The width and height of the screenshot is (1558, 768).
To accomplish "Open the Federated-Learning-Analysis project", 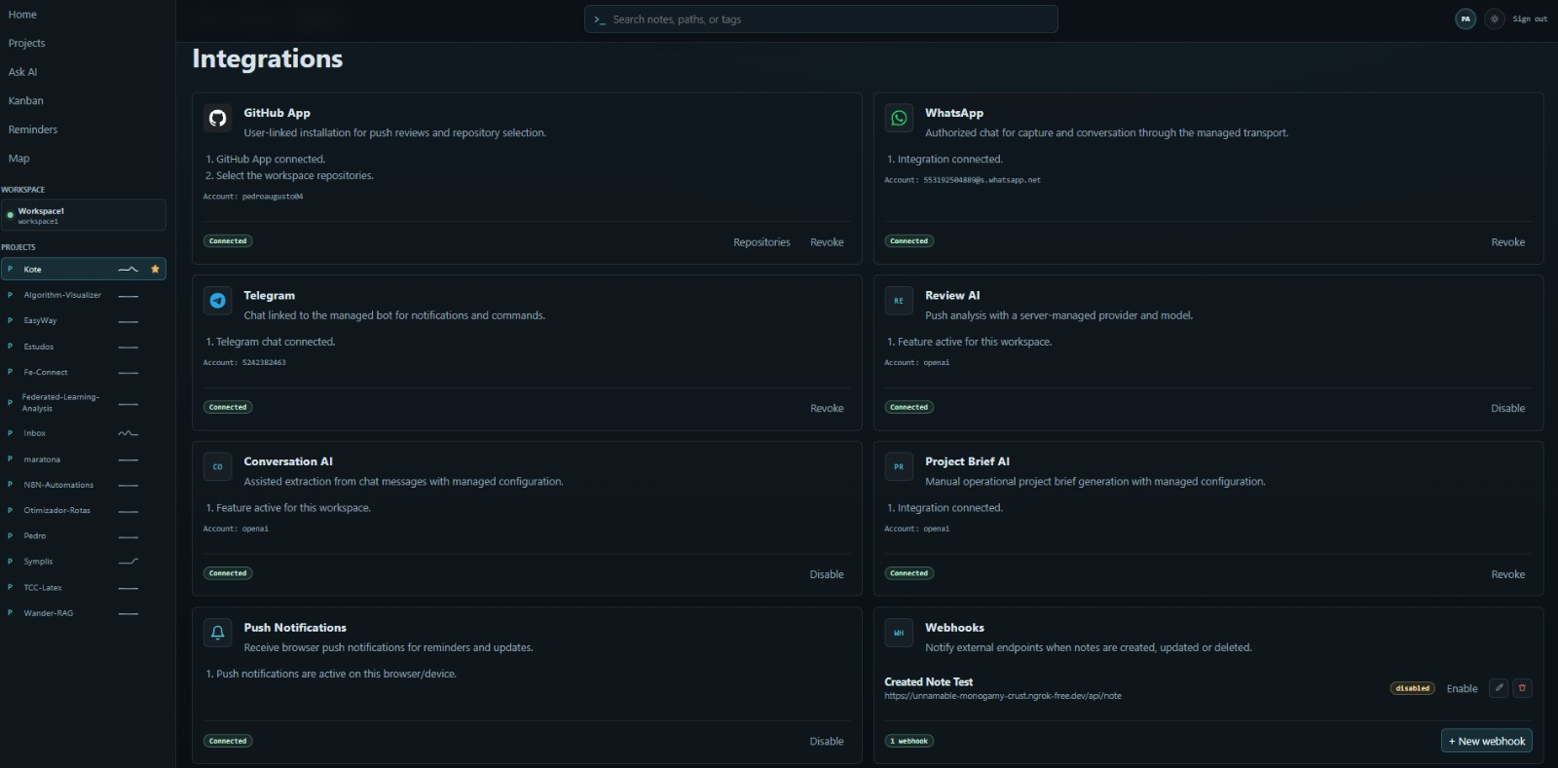I will tap(60, 403).
